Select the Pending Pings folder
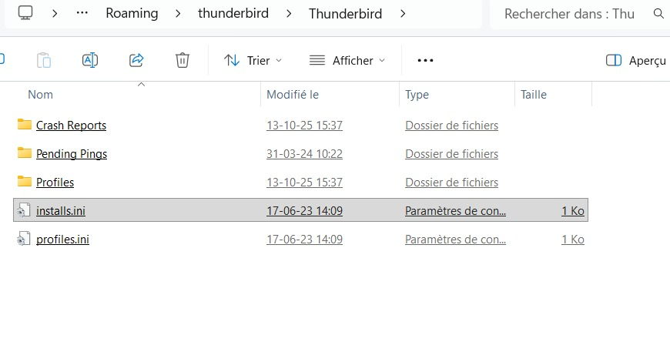This screenshot has width=670, height=352. tap(71, 154)
